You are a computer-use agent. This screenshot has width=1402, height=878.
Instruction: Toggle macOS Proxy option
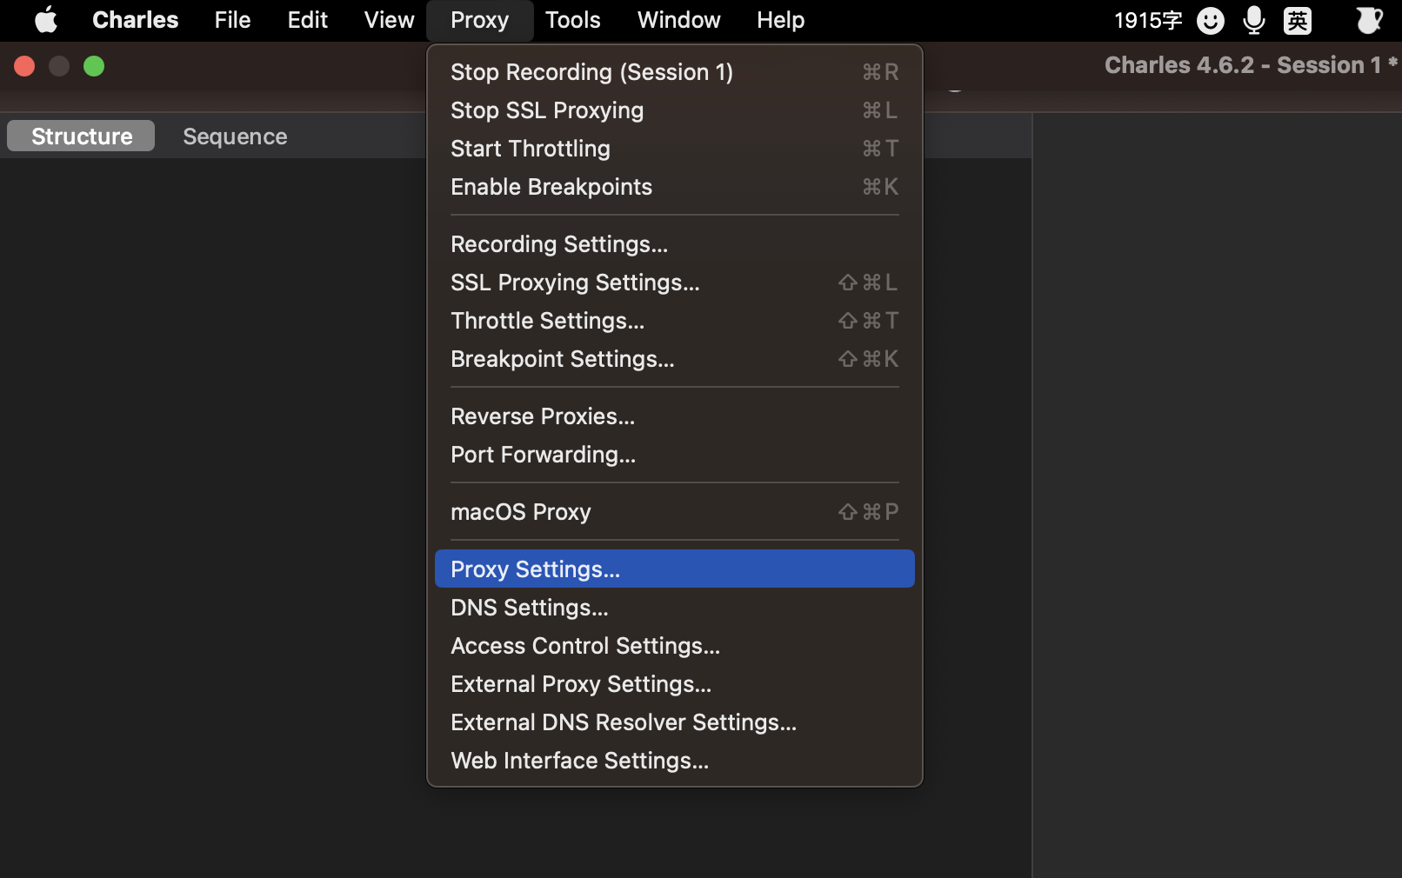(520, 512)
